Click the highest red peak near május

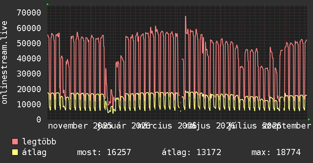[x=185, y=17]
